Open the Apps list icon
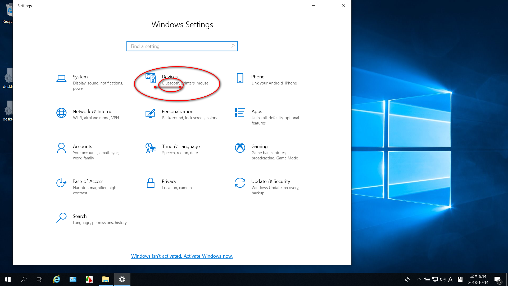The height and width of the screenshot is (286, 508). coord(240,113)
